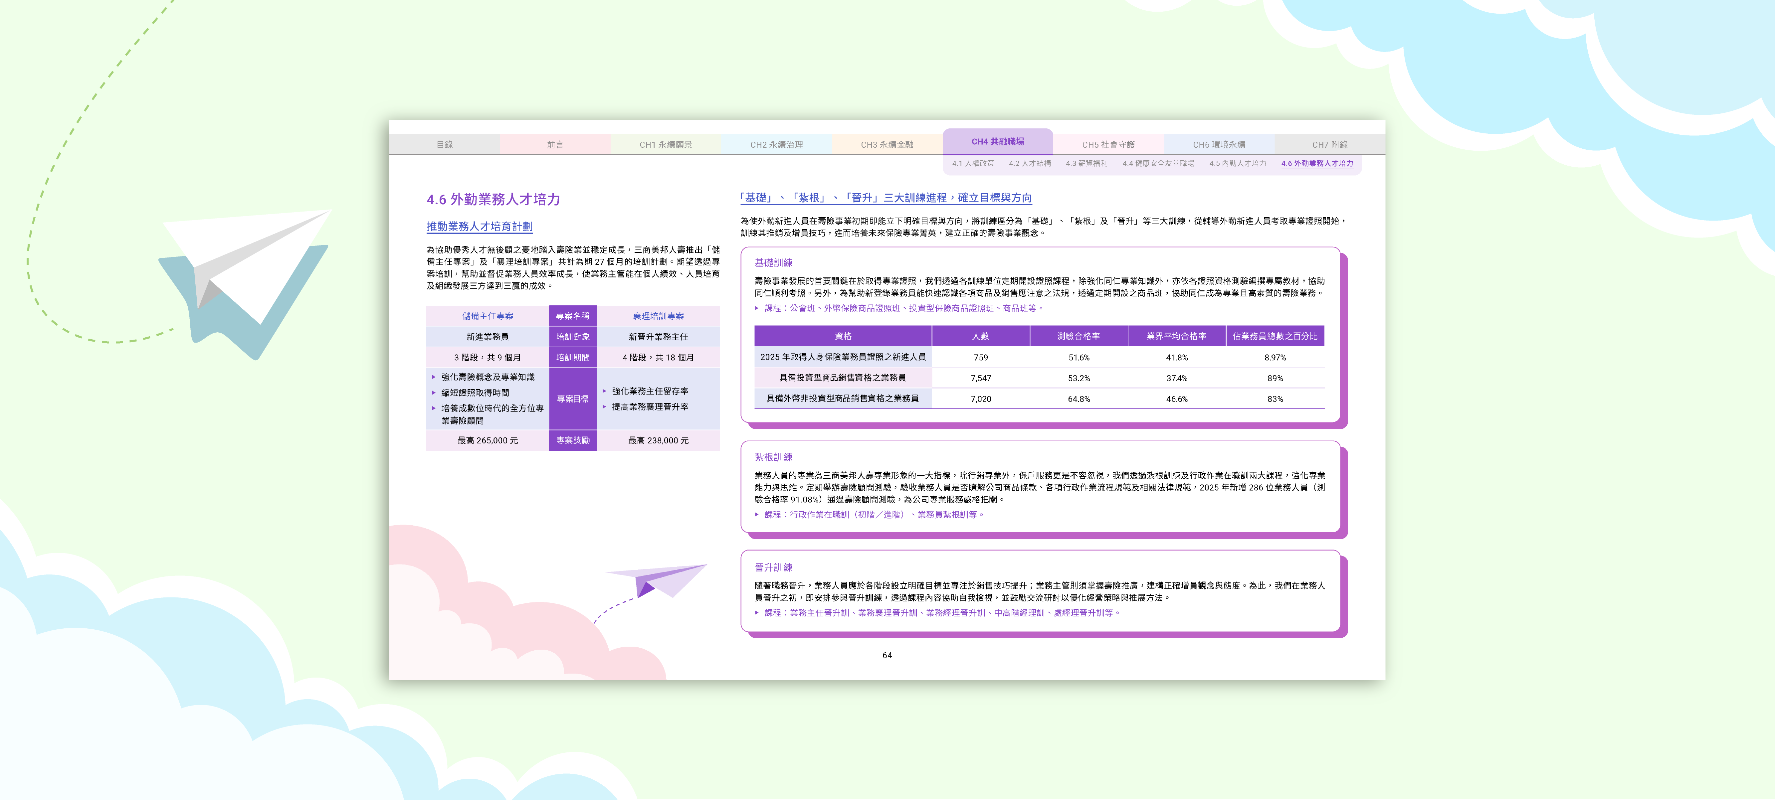Click the 資格 column header
Viewport: 1775px width, 800px height.
[843, 336]
